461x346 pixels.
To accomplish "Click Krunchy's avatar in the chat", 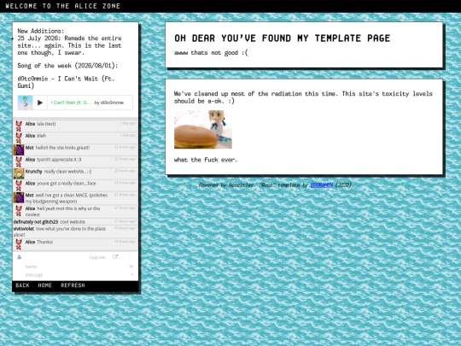I will point(19,173).
